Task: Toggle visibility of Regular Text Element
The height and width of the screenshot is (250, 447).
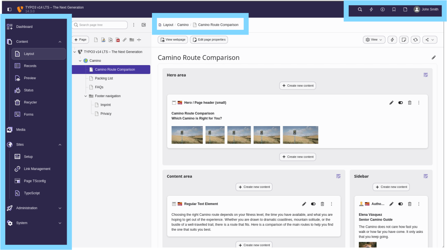Action: coord(313,204)
